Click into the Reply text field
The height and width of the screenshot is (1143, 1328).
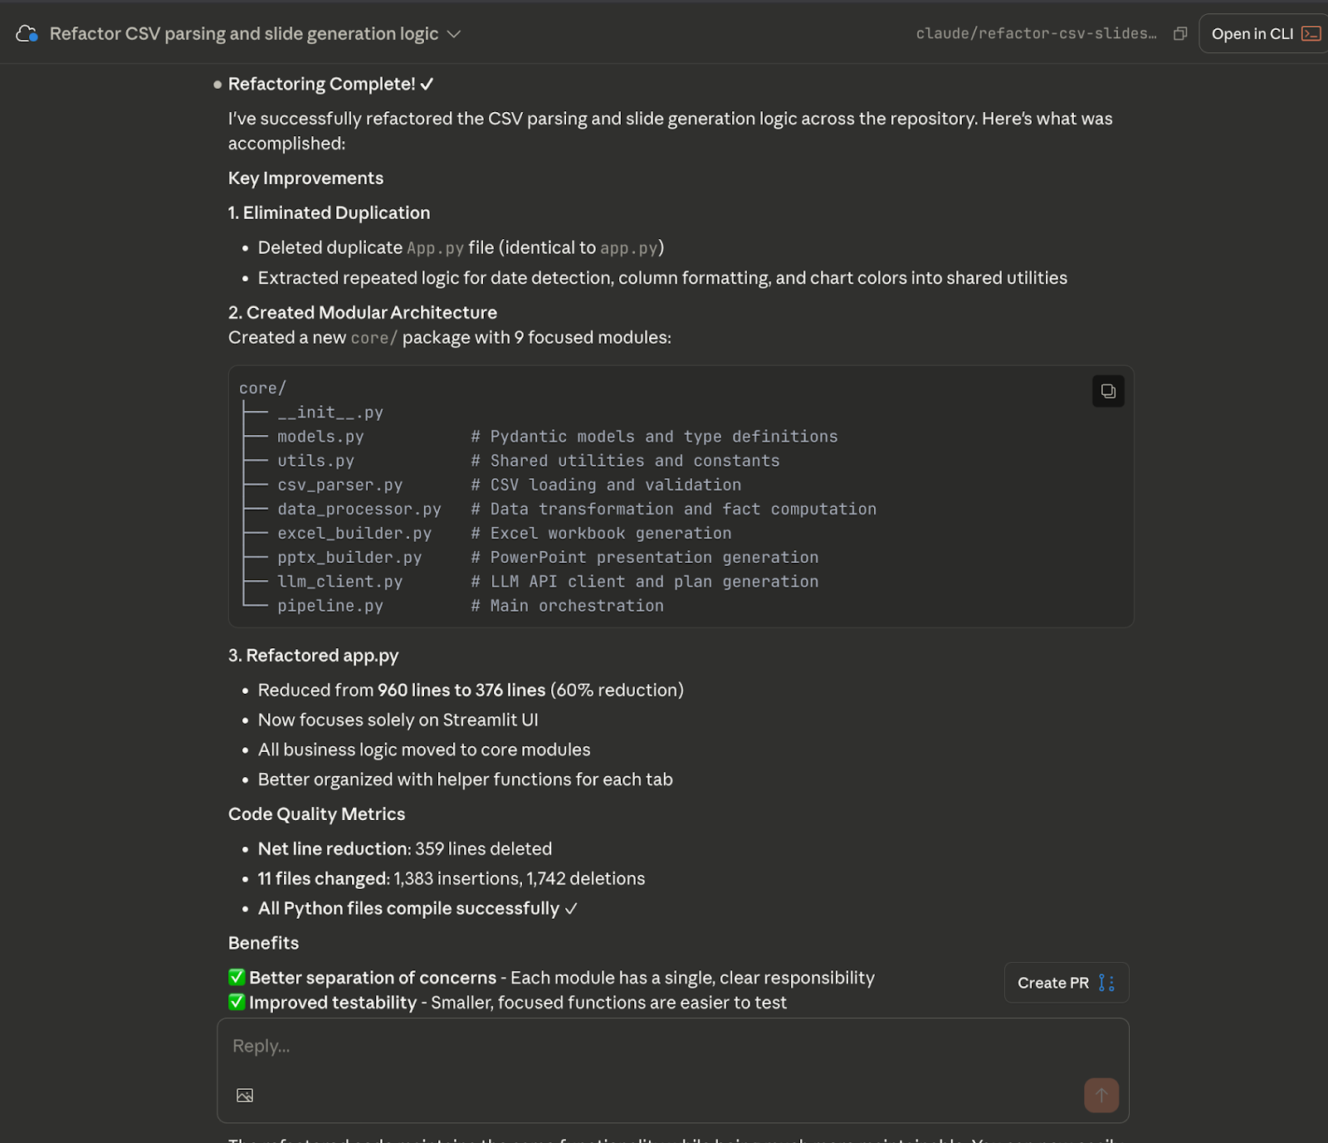pos(581,1048)
